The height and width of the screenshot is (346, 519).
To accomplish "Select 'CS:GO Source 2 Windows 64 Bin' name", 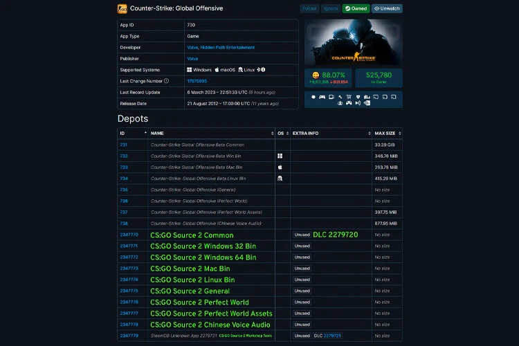I will (x=203, y=257).
